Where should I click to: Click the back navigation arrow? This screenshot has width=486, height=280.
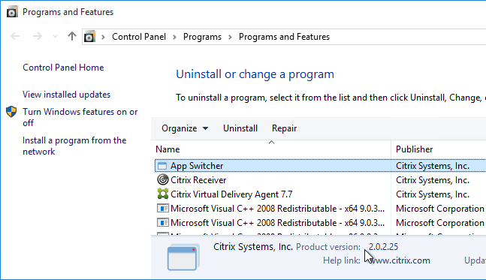[x=15, y=37]
